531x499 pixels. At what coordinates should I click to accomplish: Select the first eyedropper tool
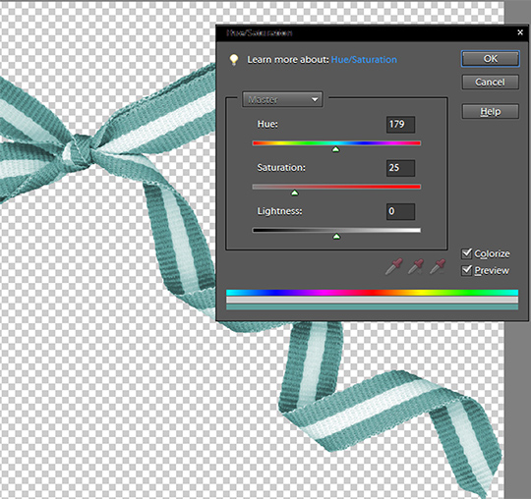[x=394, y=266]
